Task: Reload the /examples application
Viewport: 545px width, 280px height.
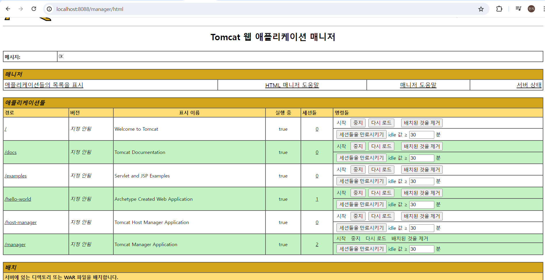Action: (x=381, y=169)
